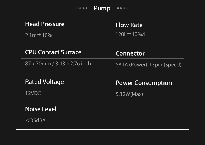
Task: Select the Flow Rate heading
Action: click(x=129, y=25)
